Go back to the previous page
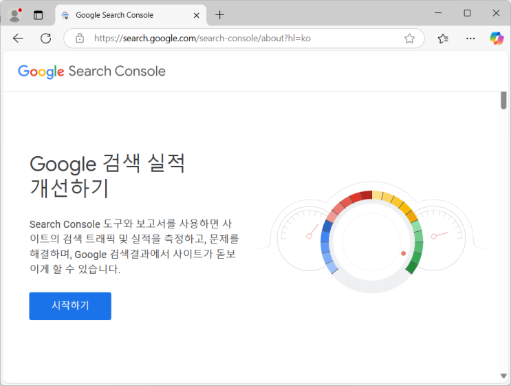The height and width of the screenshot is (386, 511). pos(19,39)
